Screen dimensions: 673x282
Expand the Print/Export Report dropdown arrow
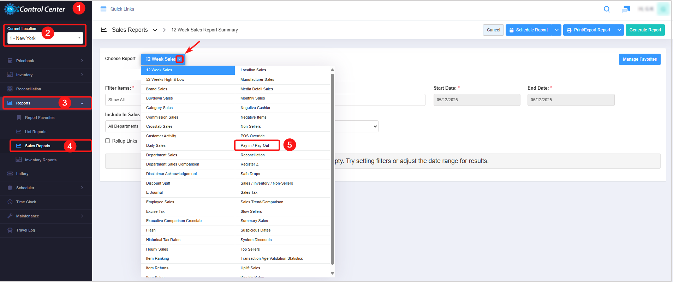(619, 30)
